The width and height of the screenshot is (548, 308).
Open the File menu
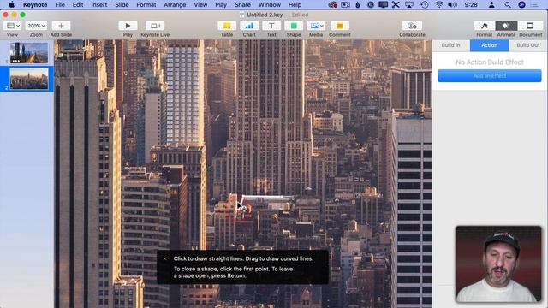pos(60,5)
